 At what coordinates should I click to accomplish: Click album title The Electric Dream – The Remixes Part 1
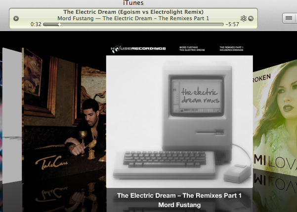coord(179,196)
